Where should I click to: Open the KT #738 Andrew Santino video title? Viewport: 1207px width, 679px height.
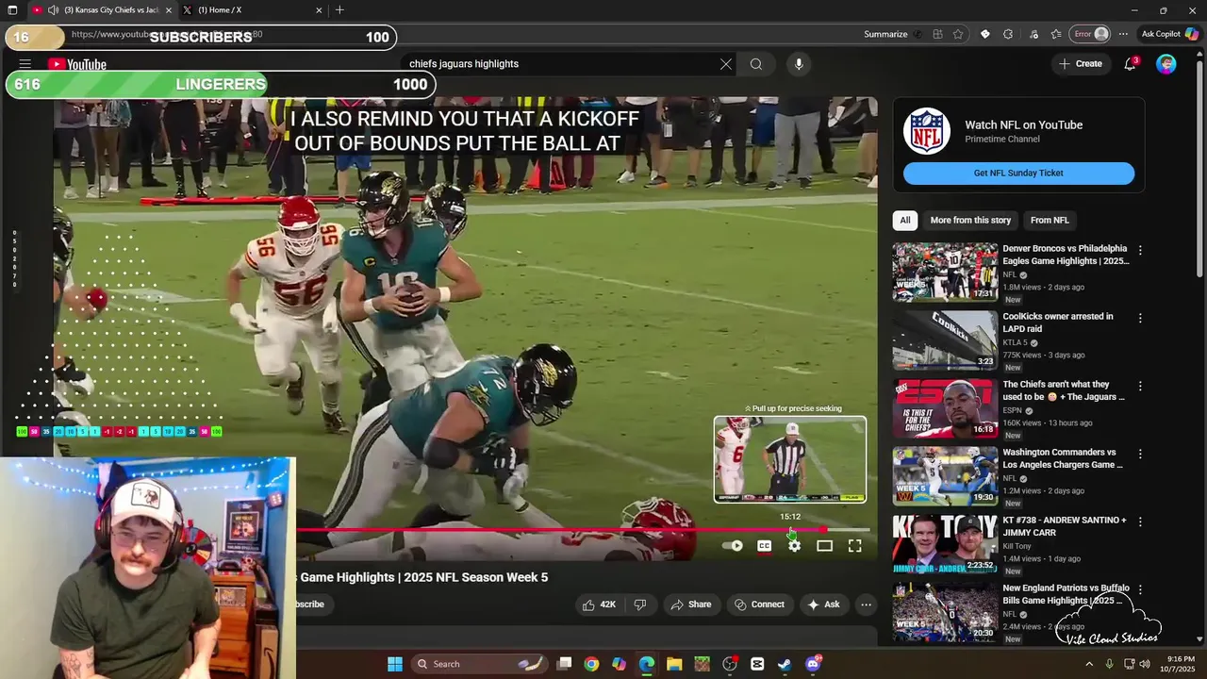(x=1064, y=526)
